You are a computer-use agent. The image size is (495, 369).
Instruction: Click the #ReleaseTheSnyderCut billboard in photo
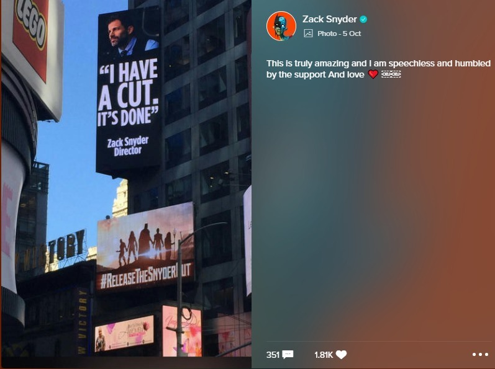(x=145, y=246)
